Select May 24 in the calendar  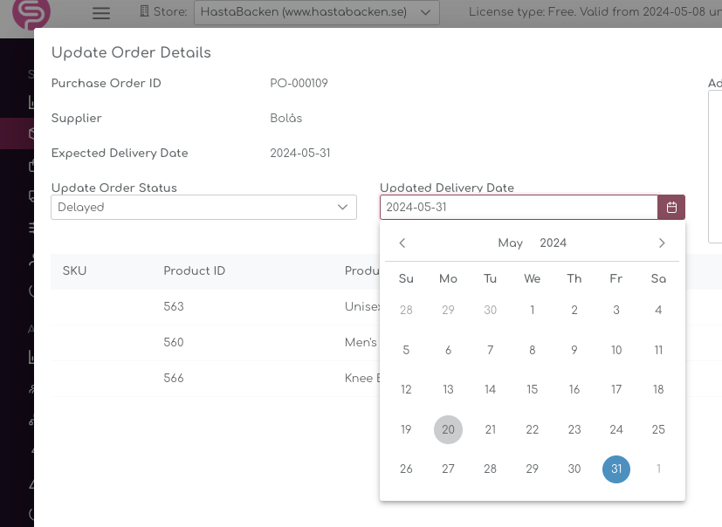[x=616, y=429]
